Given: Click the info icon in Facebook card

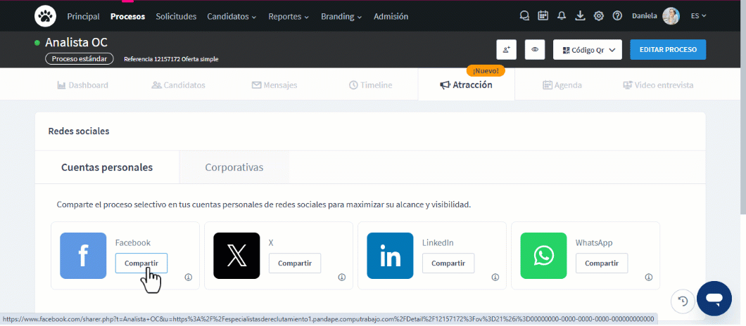Looking at the screenshot, I should [189, 277].
